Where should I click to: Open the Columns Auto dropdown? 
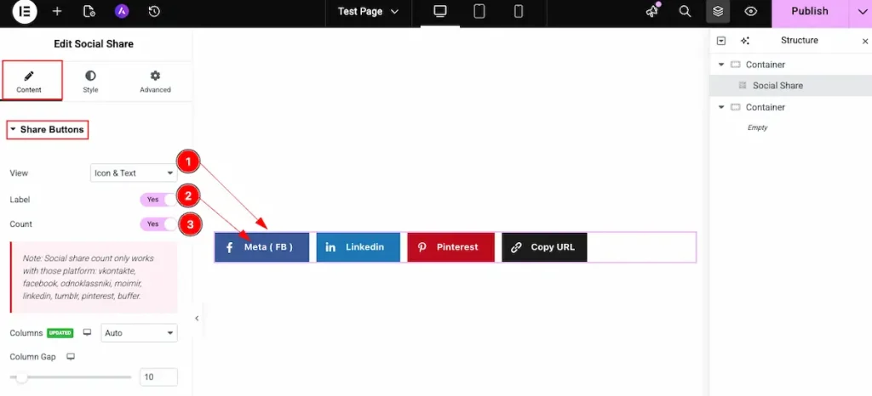(139, 333)
